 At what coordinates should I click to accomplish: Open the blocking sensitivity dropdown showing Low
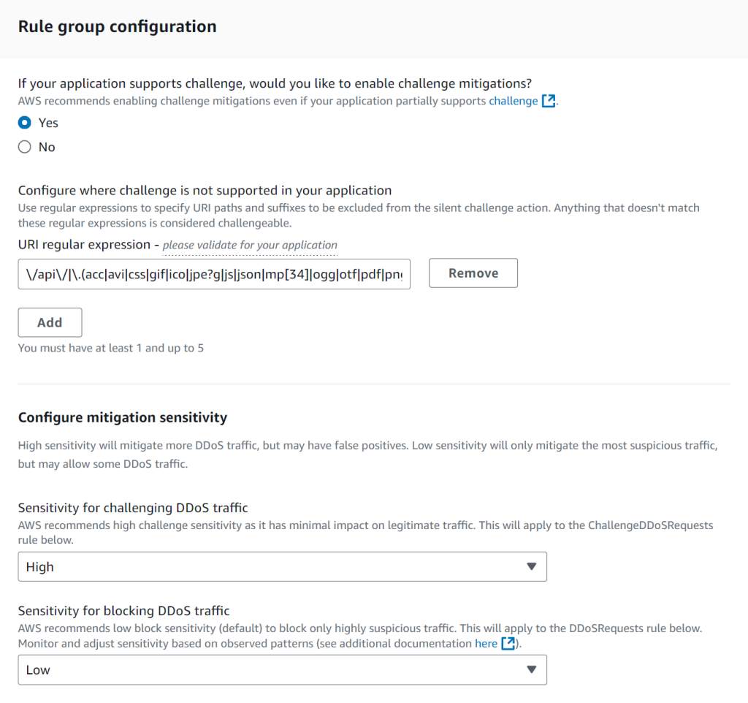coord(282,669)
